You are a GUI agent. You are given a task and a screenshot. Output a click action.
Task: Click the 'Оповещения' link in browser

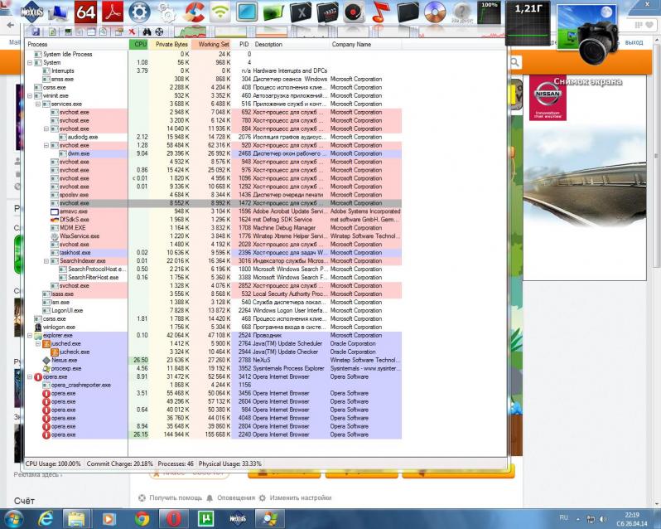click(236, 497)
